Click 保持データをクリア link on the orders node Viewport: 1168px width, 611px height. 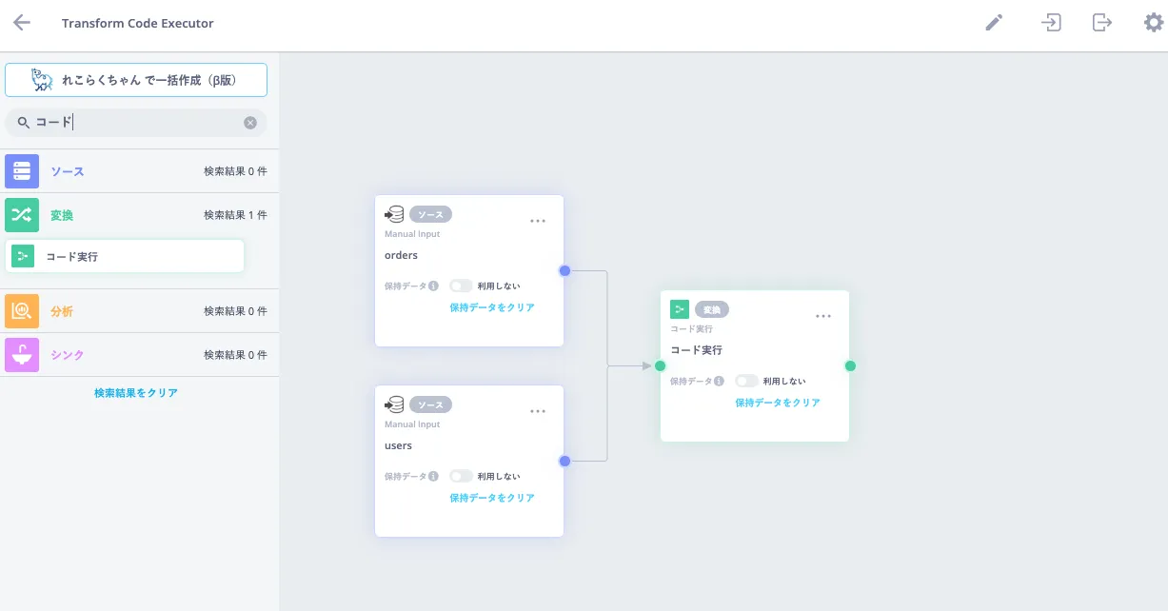[x=492, y=306]
